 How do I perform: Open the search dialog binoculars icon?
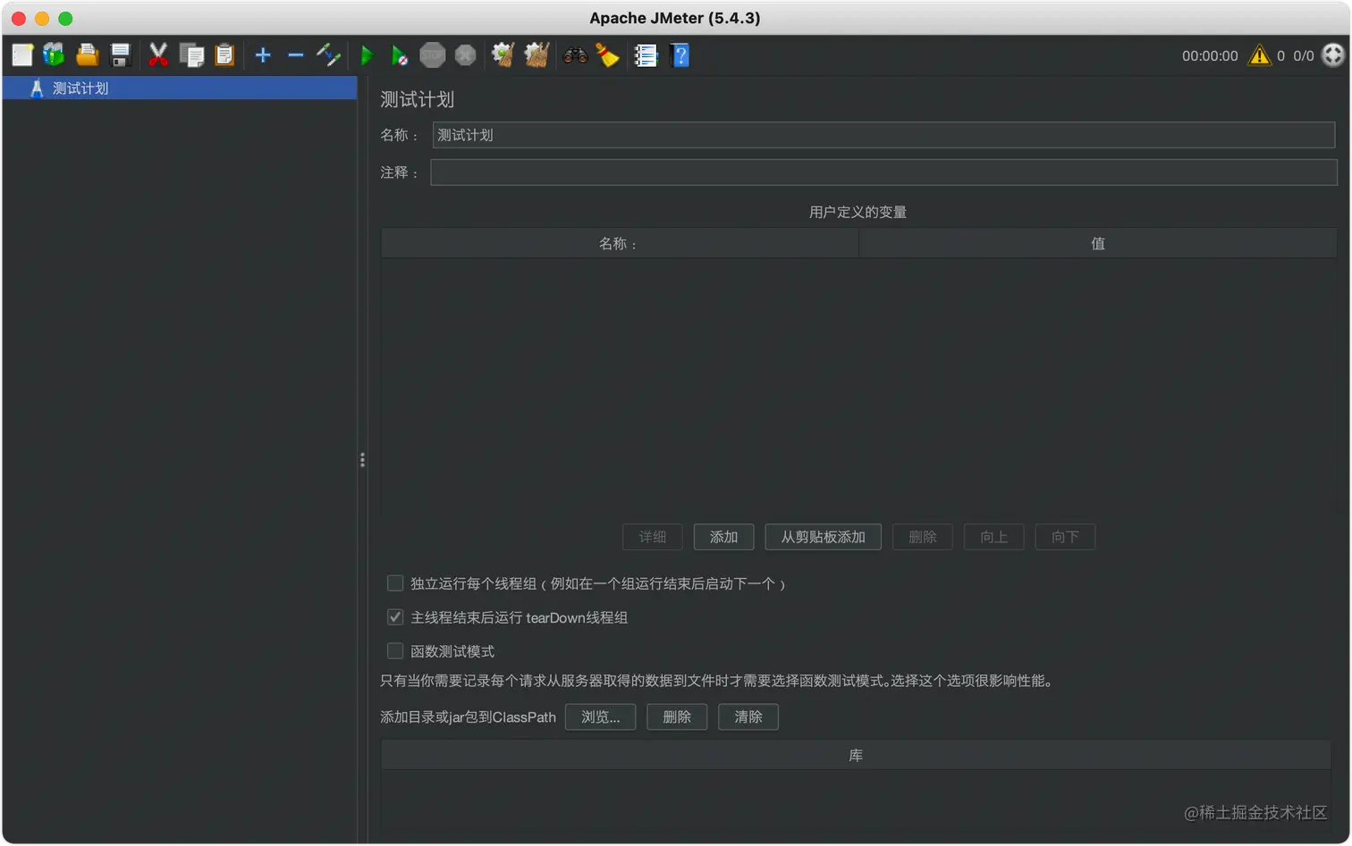[x=575, y=54]
